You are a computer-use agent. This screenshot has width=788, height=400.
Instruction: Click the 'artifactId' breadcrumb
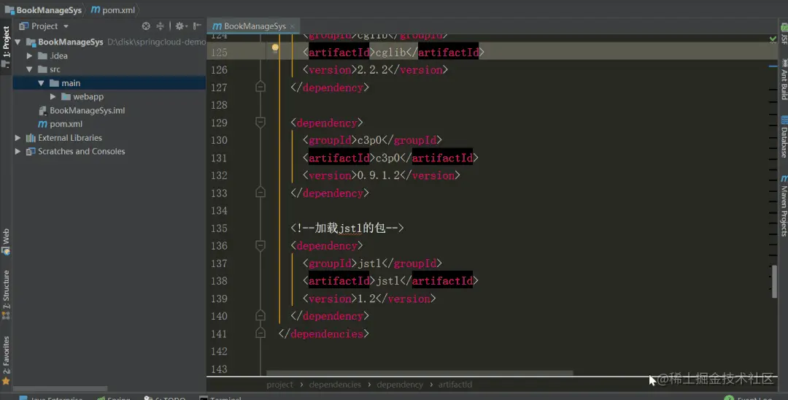(x=455, y=385)
